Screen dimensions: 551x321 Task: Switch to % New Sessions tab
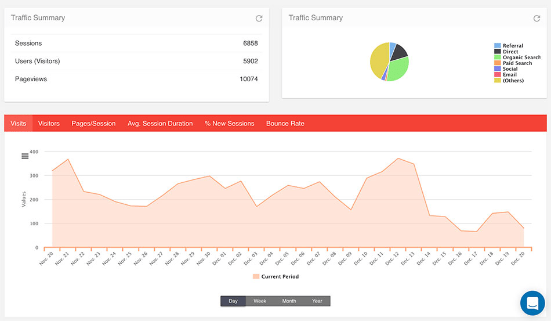tap(230, 124)
